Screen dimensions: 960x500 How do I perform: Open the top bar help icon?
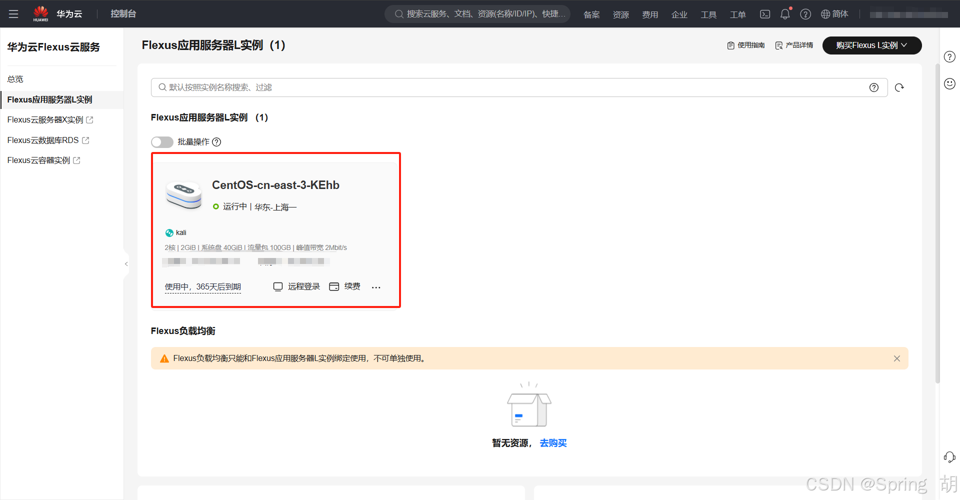pos(805,14)
